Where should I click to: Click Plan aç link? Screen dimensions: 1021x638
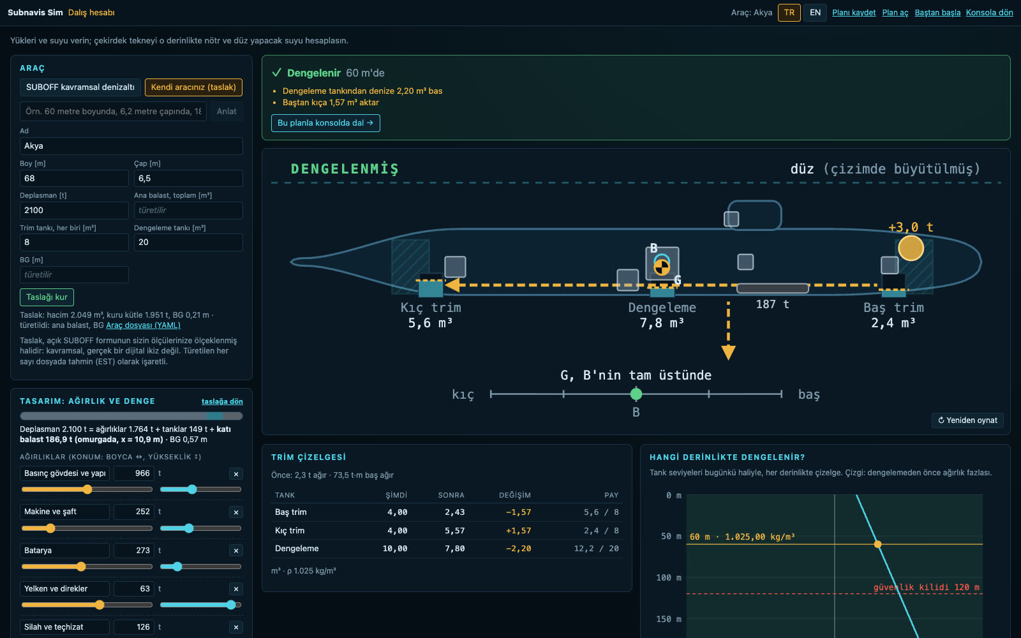(895, 13)
